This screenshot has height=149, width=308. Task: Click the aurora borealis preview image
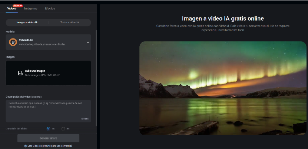pyautogui.click(x=222, y=88)
